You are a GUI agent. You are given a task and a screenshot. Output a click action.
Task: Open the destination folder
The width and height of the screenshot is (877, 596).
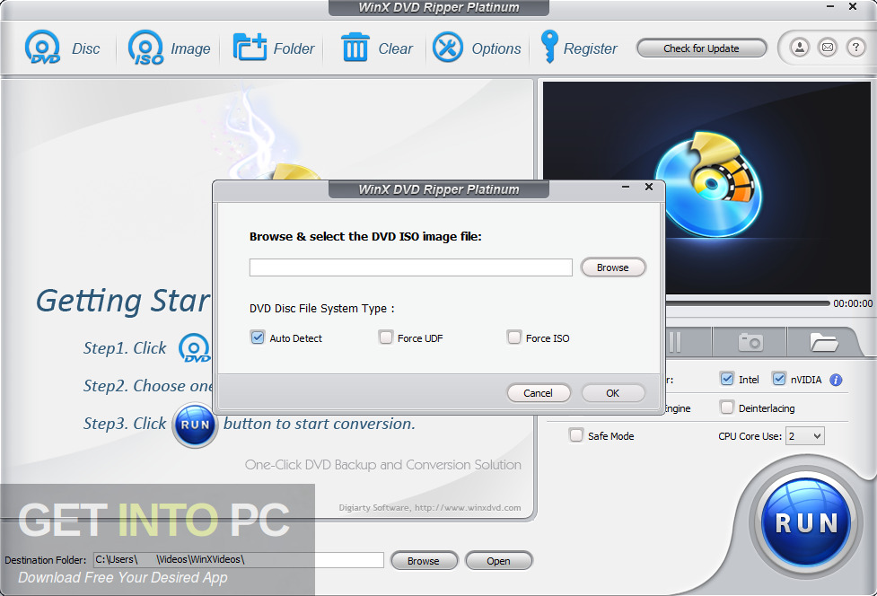(x=498, y=561)
